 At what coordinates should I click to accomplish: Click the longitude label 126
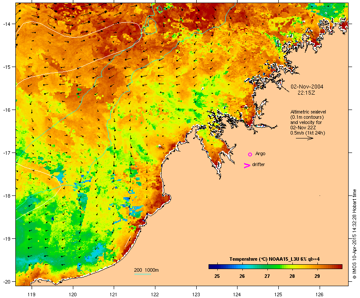[x=320, y=294]
